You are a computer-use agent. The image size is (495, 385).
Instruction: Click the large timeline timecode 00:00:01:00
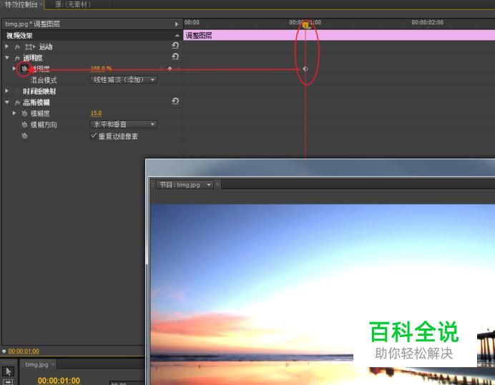coord(59,381)
